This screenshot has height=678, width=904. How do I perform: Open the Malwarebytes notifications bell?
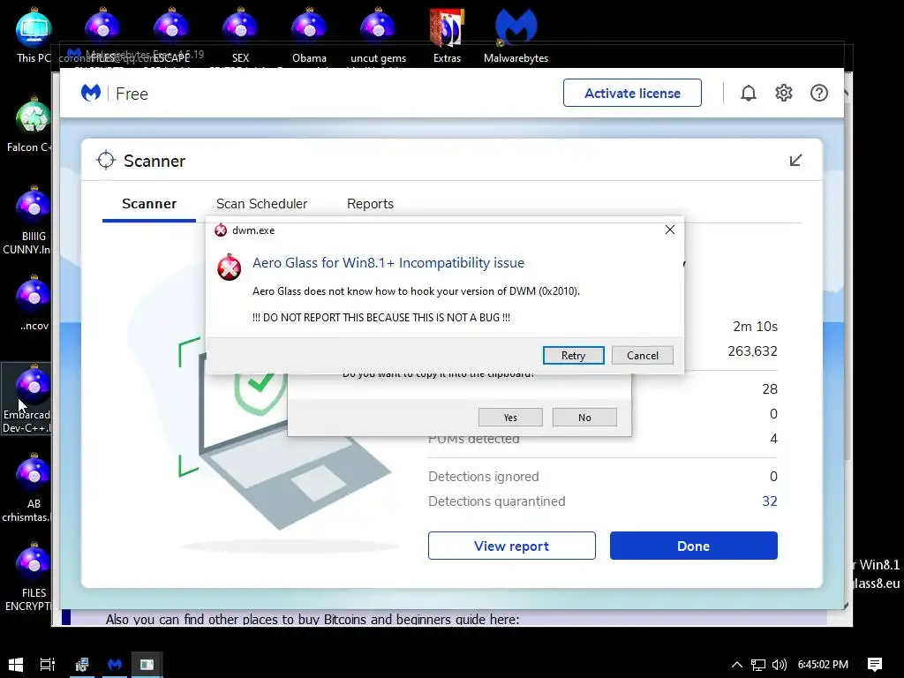(x=749, y=93)
